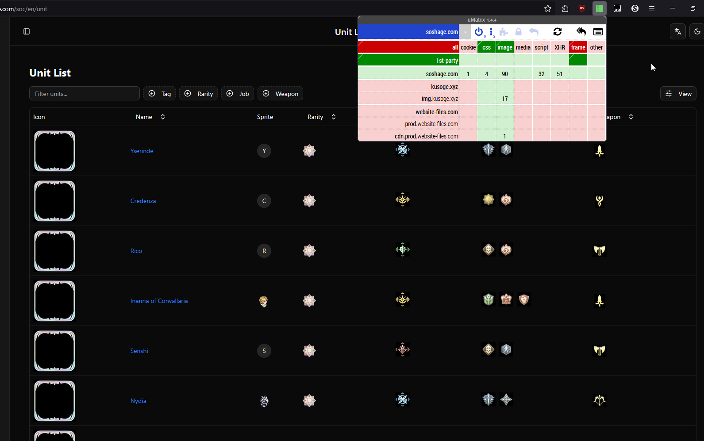Open the Senshi unit link
Image resolution: width=704 pixels, height=441 pixels.
coord(139,351)
